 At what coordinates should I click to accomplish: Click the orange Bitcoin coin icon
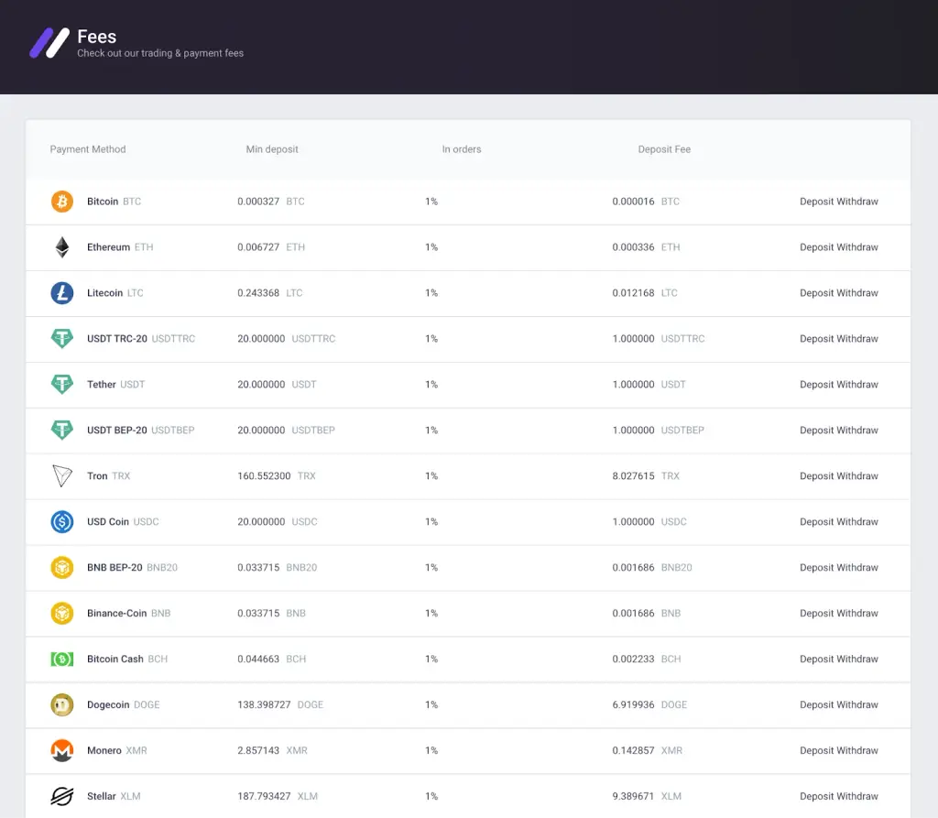pyautogui.click(x=62, y=201)
